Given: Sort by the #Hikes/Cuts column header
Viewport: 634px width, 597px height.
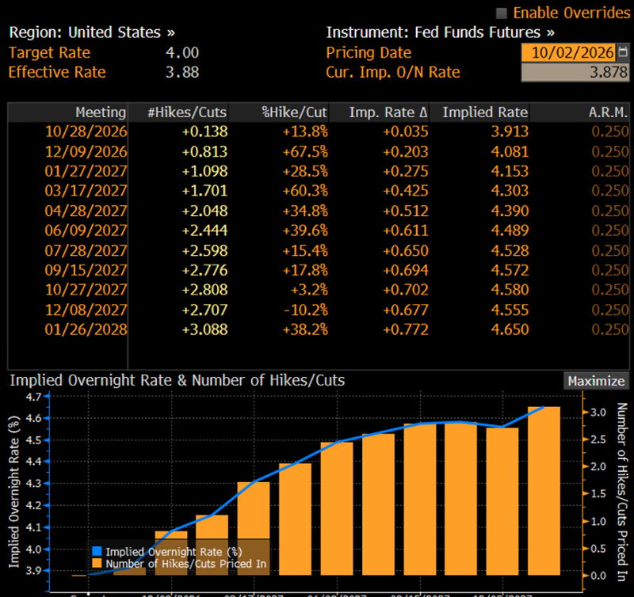Looking at the screenshot, I should pyautogui.click(x=178, y=112).
